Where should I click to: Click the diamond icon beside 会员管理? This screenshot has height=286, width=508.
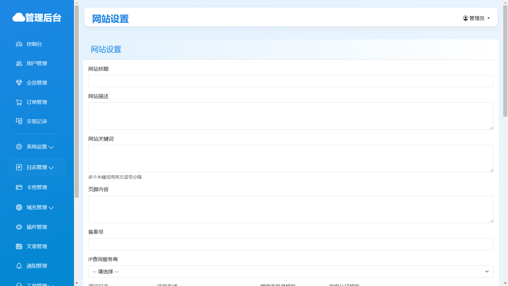pos(19,83)
